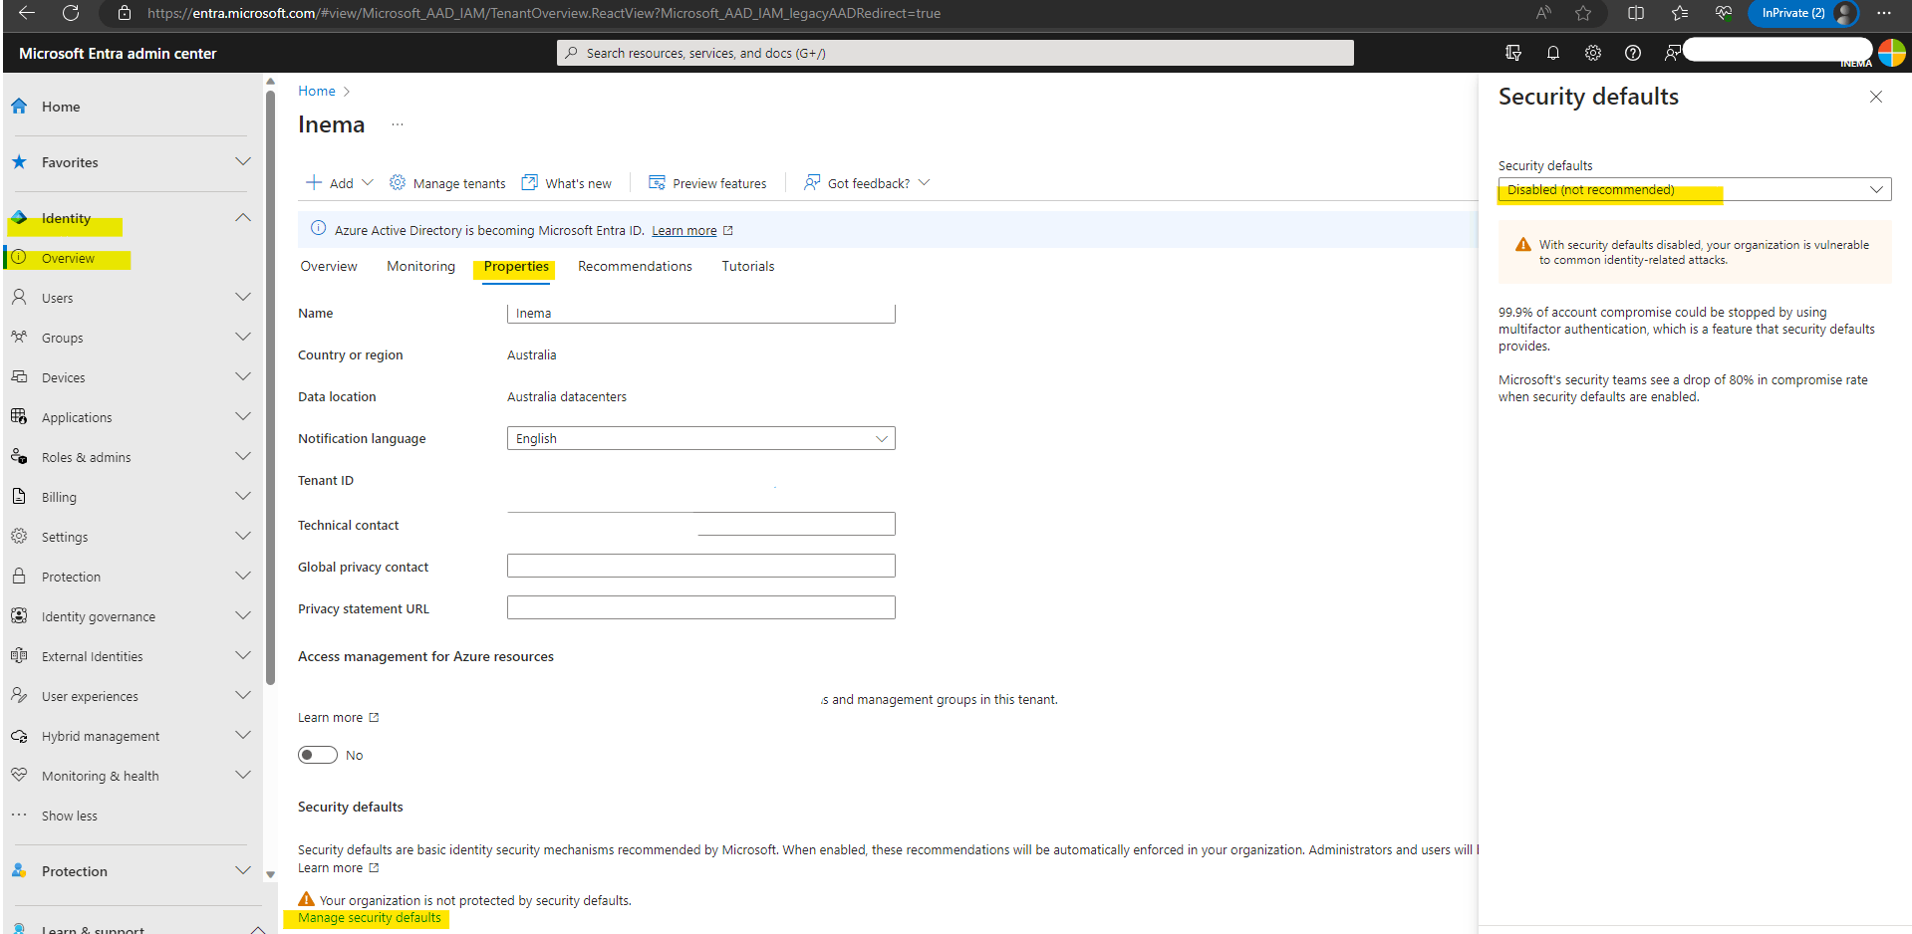The width and height of the screenshot is (1912, 934).
Task: Open the Tutorials tab
Action: tap(747, 266)
